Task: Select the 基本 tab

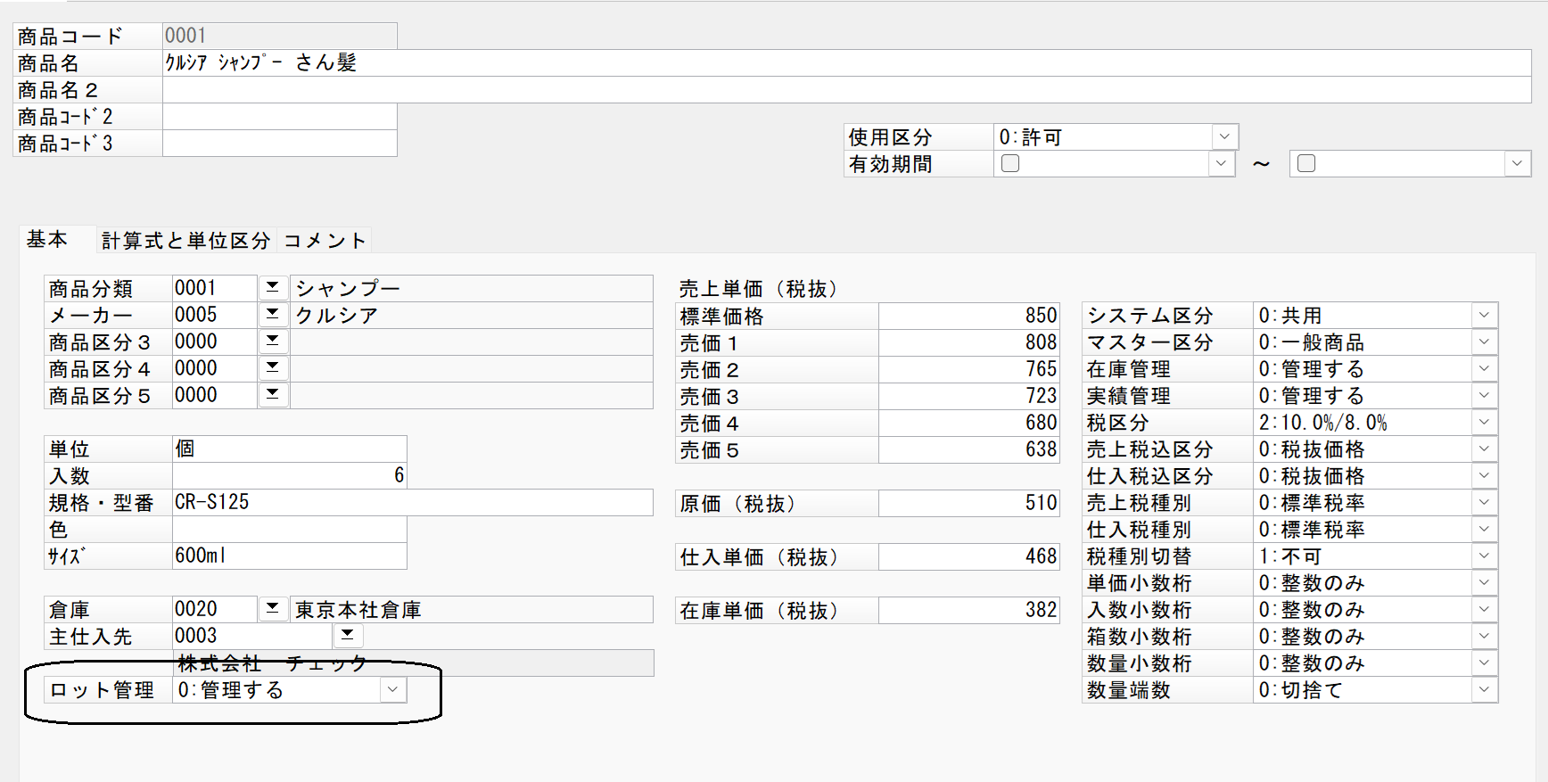Action: (x=47, y=239)
